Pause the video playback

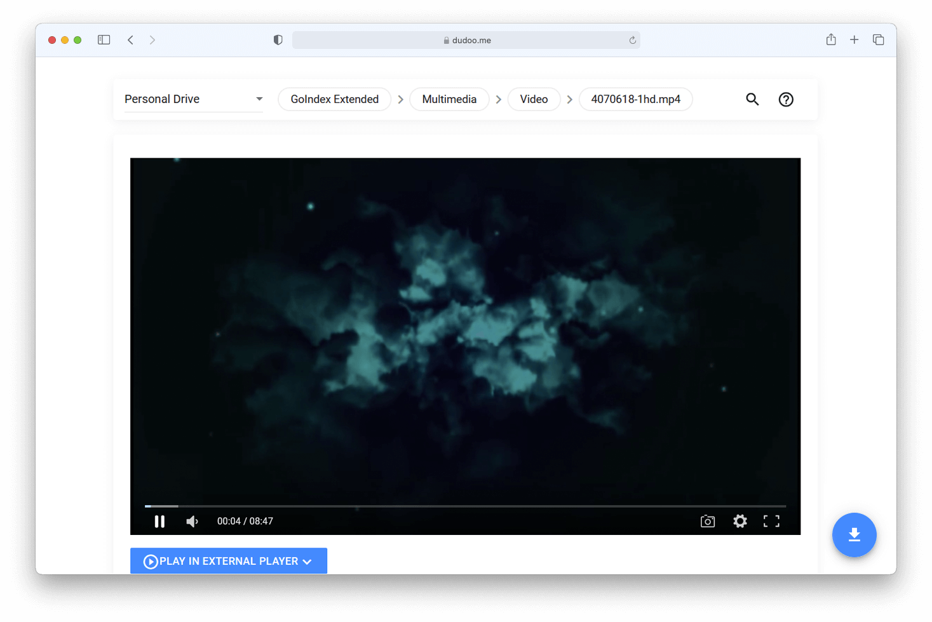159,522
